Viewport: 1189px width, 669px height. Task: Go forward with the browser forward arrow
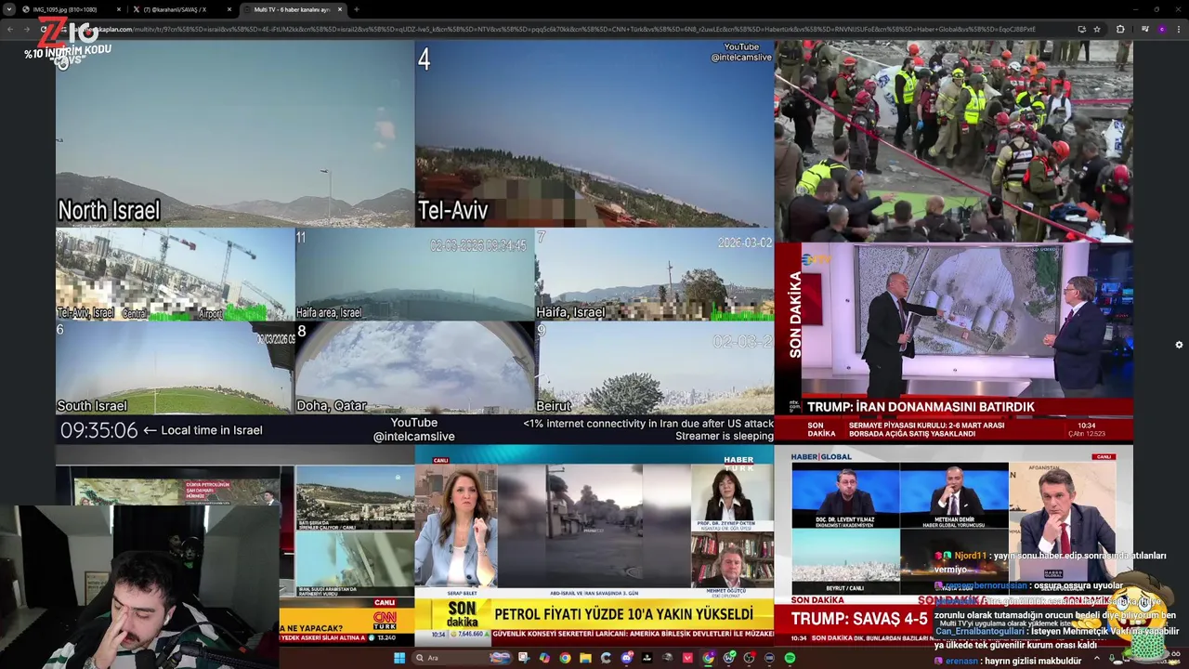click(x=25, y=29)
